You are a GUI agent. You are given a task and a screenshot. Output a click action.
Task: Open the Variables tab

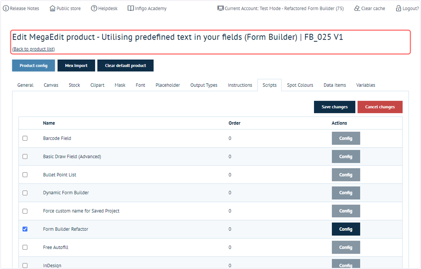click(x=366, y=85)
